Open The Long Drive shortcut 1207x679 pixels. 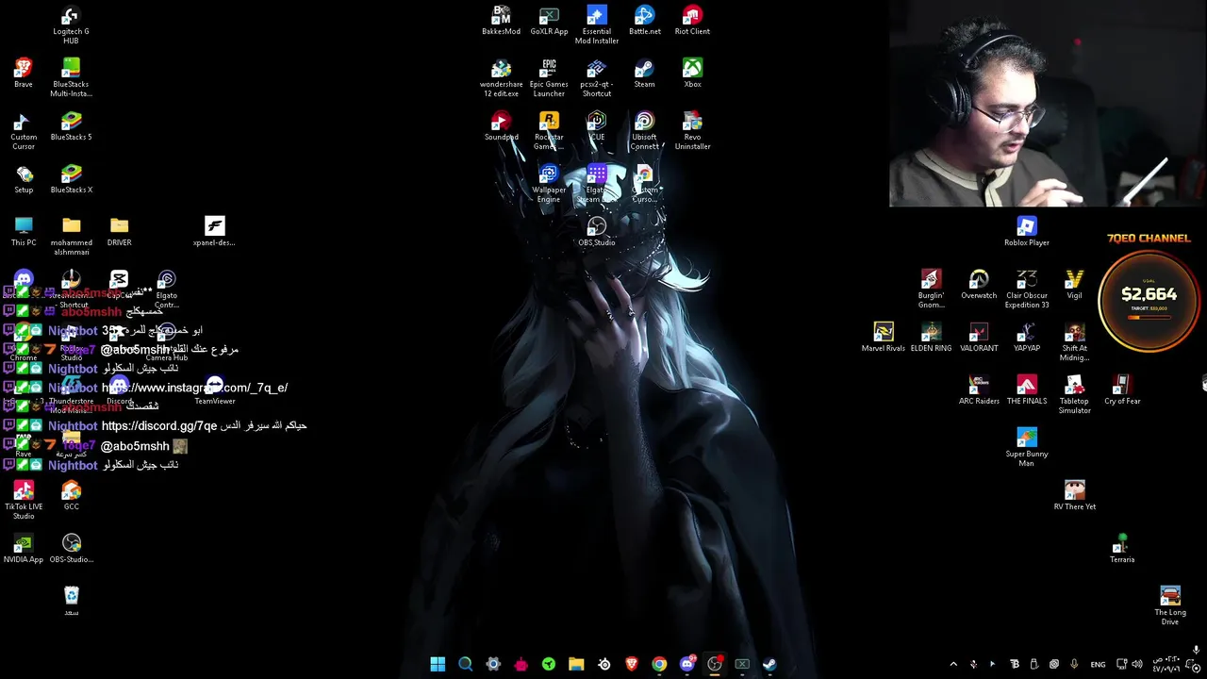[1170, 606]
